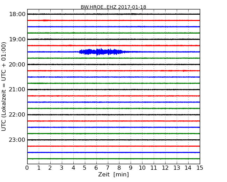Click the UTC Lokalzeit y-axis label

3,86
